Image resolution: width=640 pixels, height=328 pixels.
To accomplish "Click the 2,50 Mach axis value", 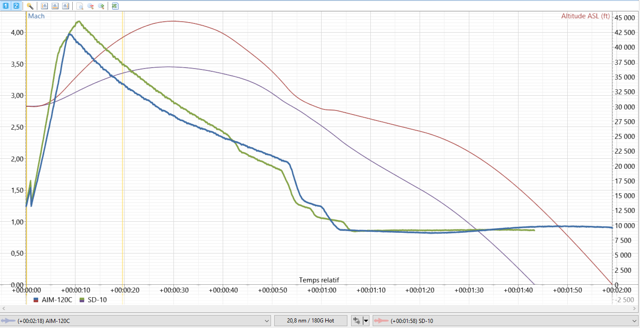I will 17,127.
